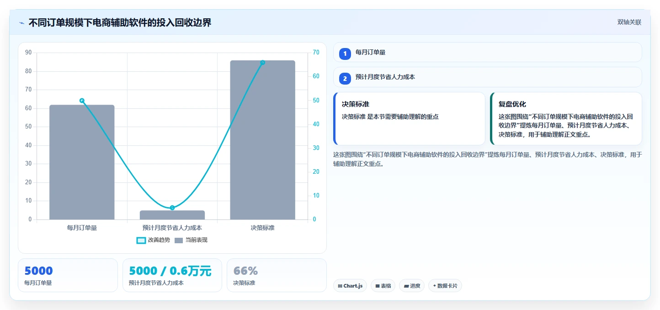Open the 决策标准 card

point(409,118)
